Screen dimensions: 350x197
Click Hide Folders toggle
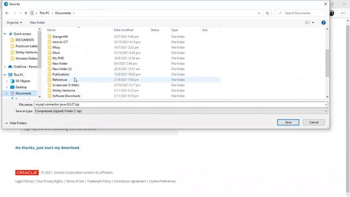pyautogui.click(x=16, y=123)
